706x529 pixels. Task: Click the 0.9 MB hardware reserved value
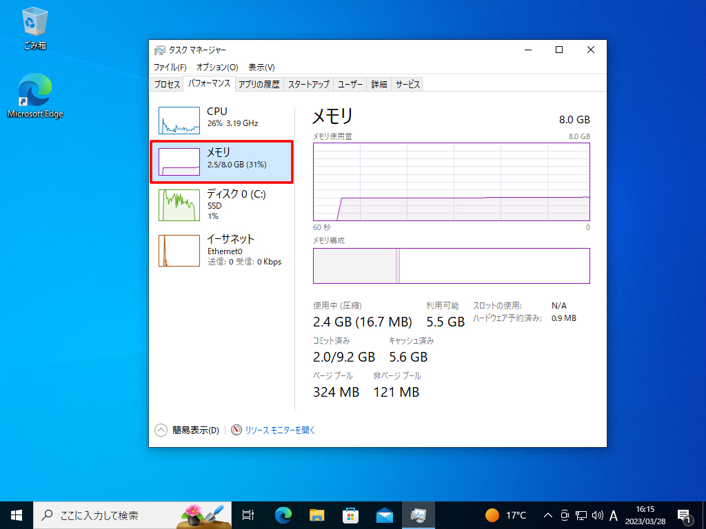point(564,318)
